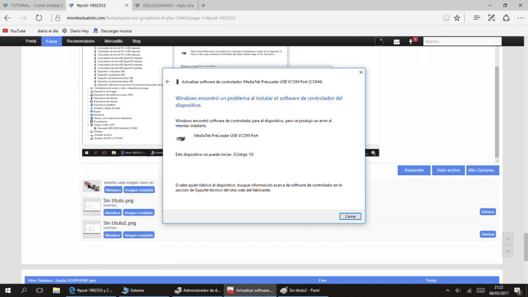Open diario el dia bookmark
528x297 pixels.
(48, 31)
